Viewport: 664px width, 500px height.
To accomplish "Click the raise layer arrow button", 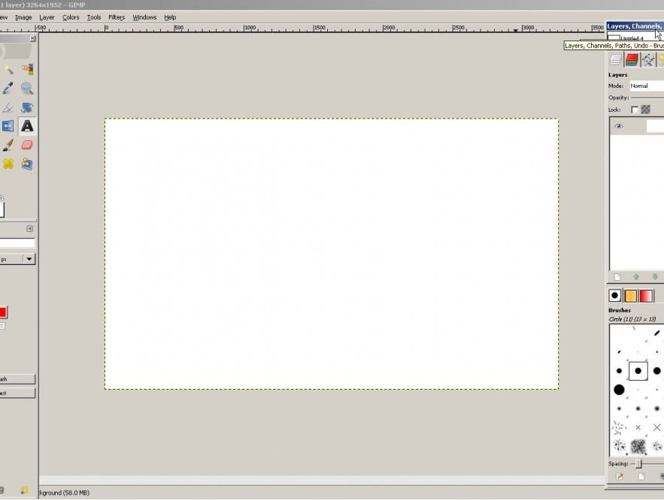I will (637, 277).
